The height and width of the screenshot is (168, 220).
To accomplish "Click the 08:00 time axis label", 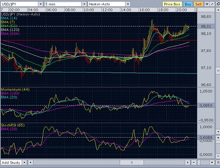I will click(70, 10).
